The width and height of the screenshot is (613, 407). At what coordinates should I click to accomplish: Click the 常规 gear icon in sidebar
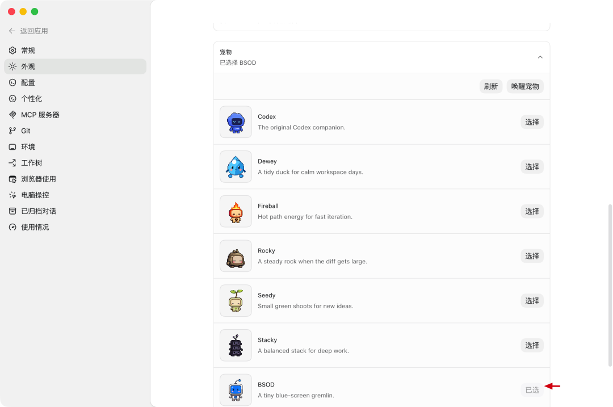pos(12,51)
